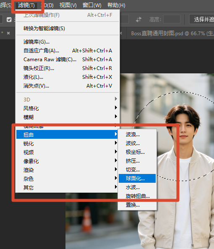Expand the 锐化 submenu arrow
Screen dimensions: 214x249
coord(116,143)
